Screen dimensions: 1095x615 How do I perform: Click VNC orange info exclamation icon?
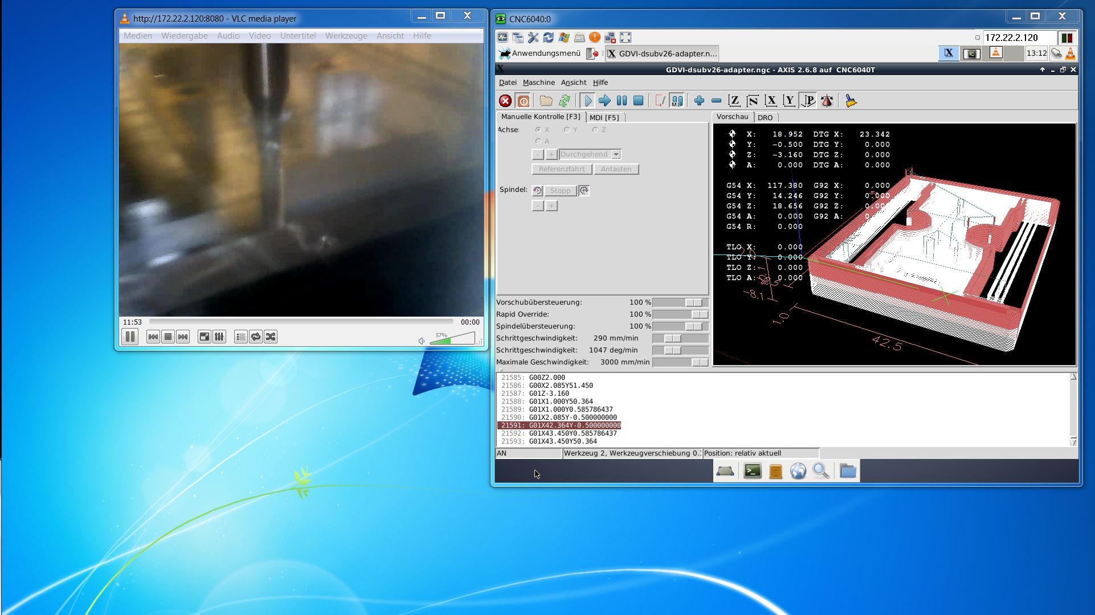(595, 38)
